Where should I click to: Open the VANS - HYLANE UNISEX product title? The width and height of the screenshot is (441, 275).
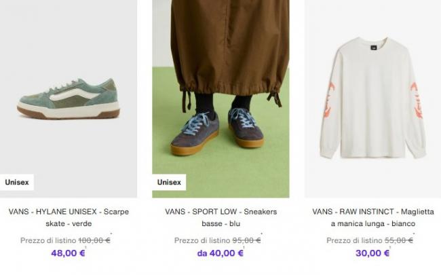pos(69,217)
